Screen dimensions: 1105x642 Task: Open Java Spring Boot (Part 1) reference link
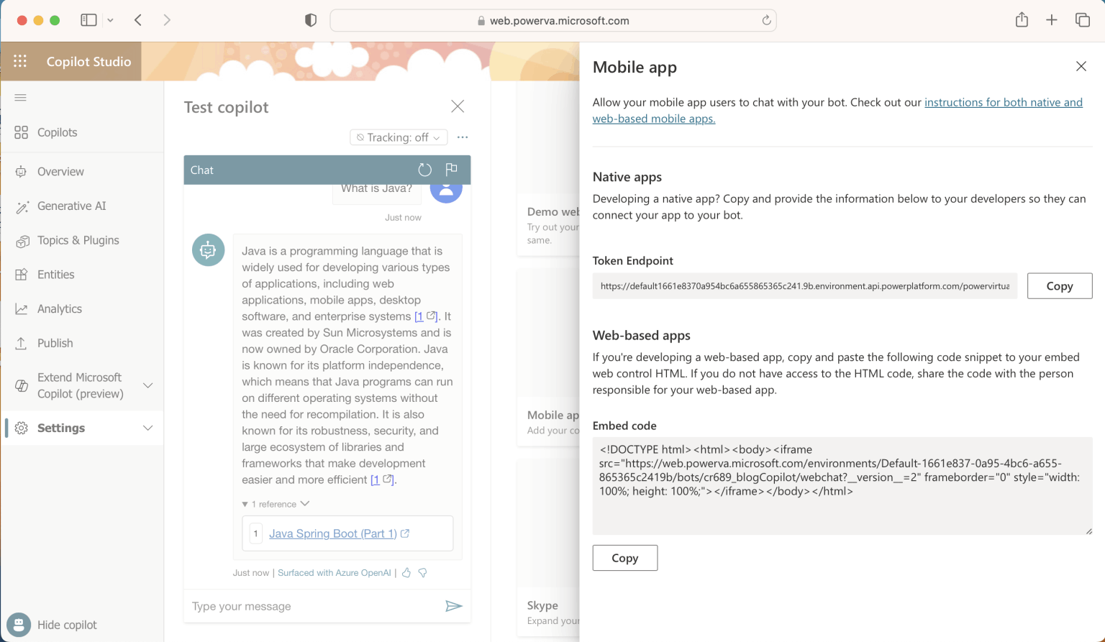click(x=333, y=533)
